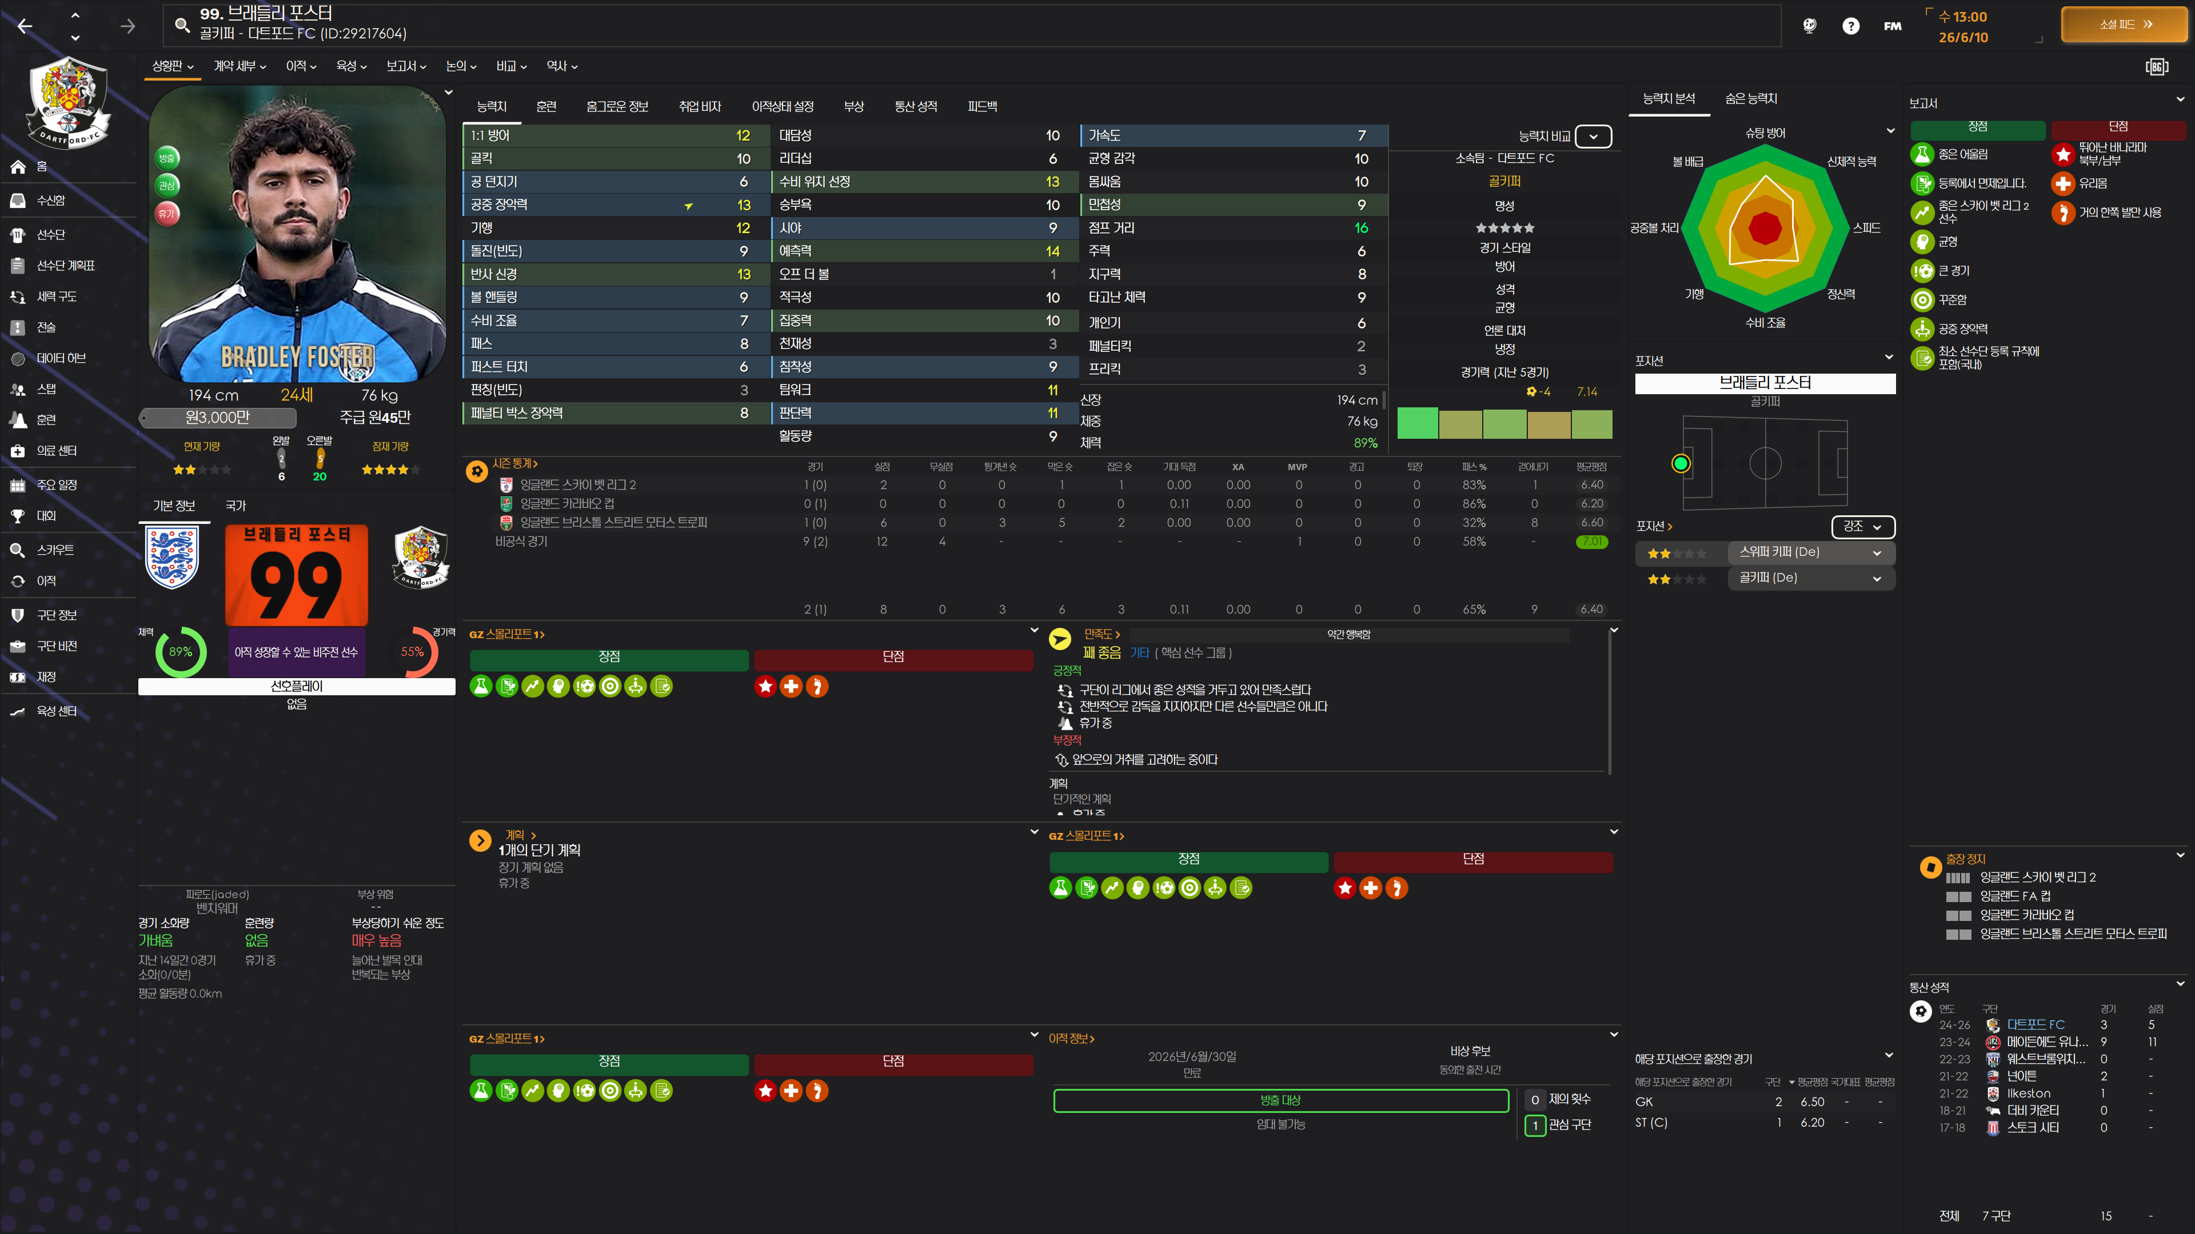
Task: Click the 방출 대상 button
Action: point(1280,1100)
